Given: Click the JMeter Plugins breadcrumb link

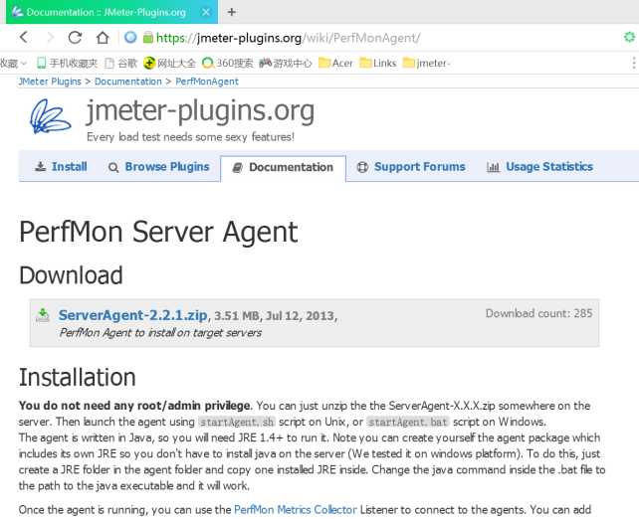Looking at the screenshot, I should click(50, 82).
